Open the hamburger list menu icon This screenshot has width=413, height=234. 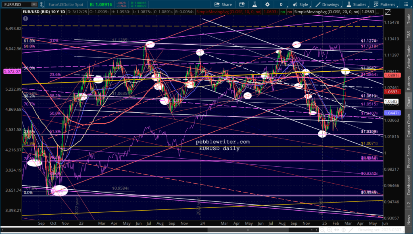[x=406, y=4]
